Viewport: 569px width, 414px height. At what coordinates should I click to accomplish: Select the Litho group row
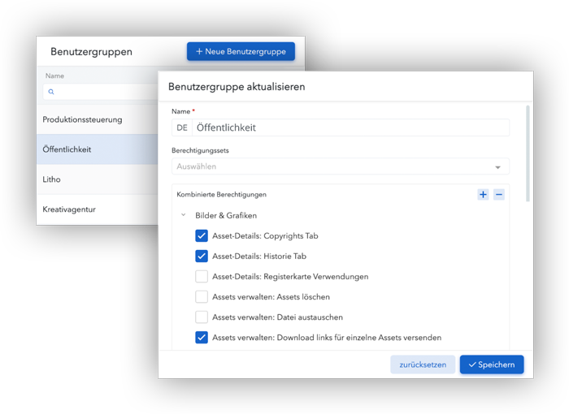coord(98,179)
